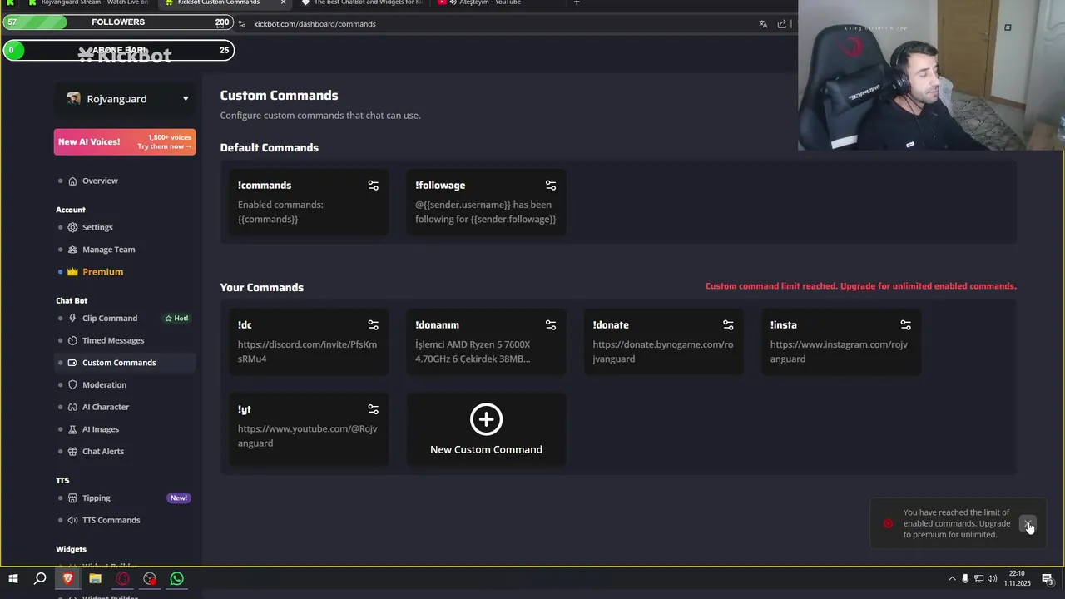Image resolution: width=1065 pixels, height=599 pixels.
Task: Open settings icon on the !yt card
Action: coord(373,409)
